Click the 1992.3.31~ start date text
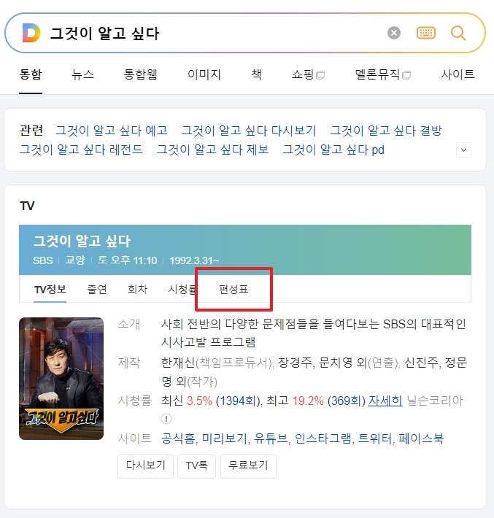Screen dimensions: 494x518 click(194, 260)
